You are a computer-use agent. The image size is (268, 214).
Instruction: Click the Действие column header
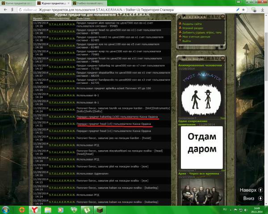coord(83,18)
